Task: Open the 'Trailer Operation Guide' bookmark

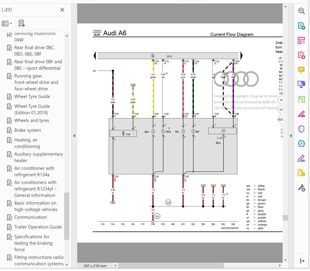Action: [x=38, y=227]
